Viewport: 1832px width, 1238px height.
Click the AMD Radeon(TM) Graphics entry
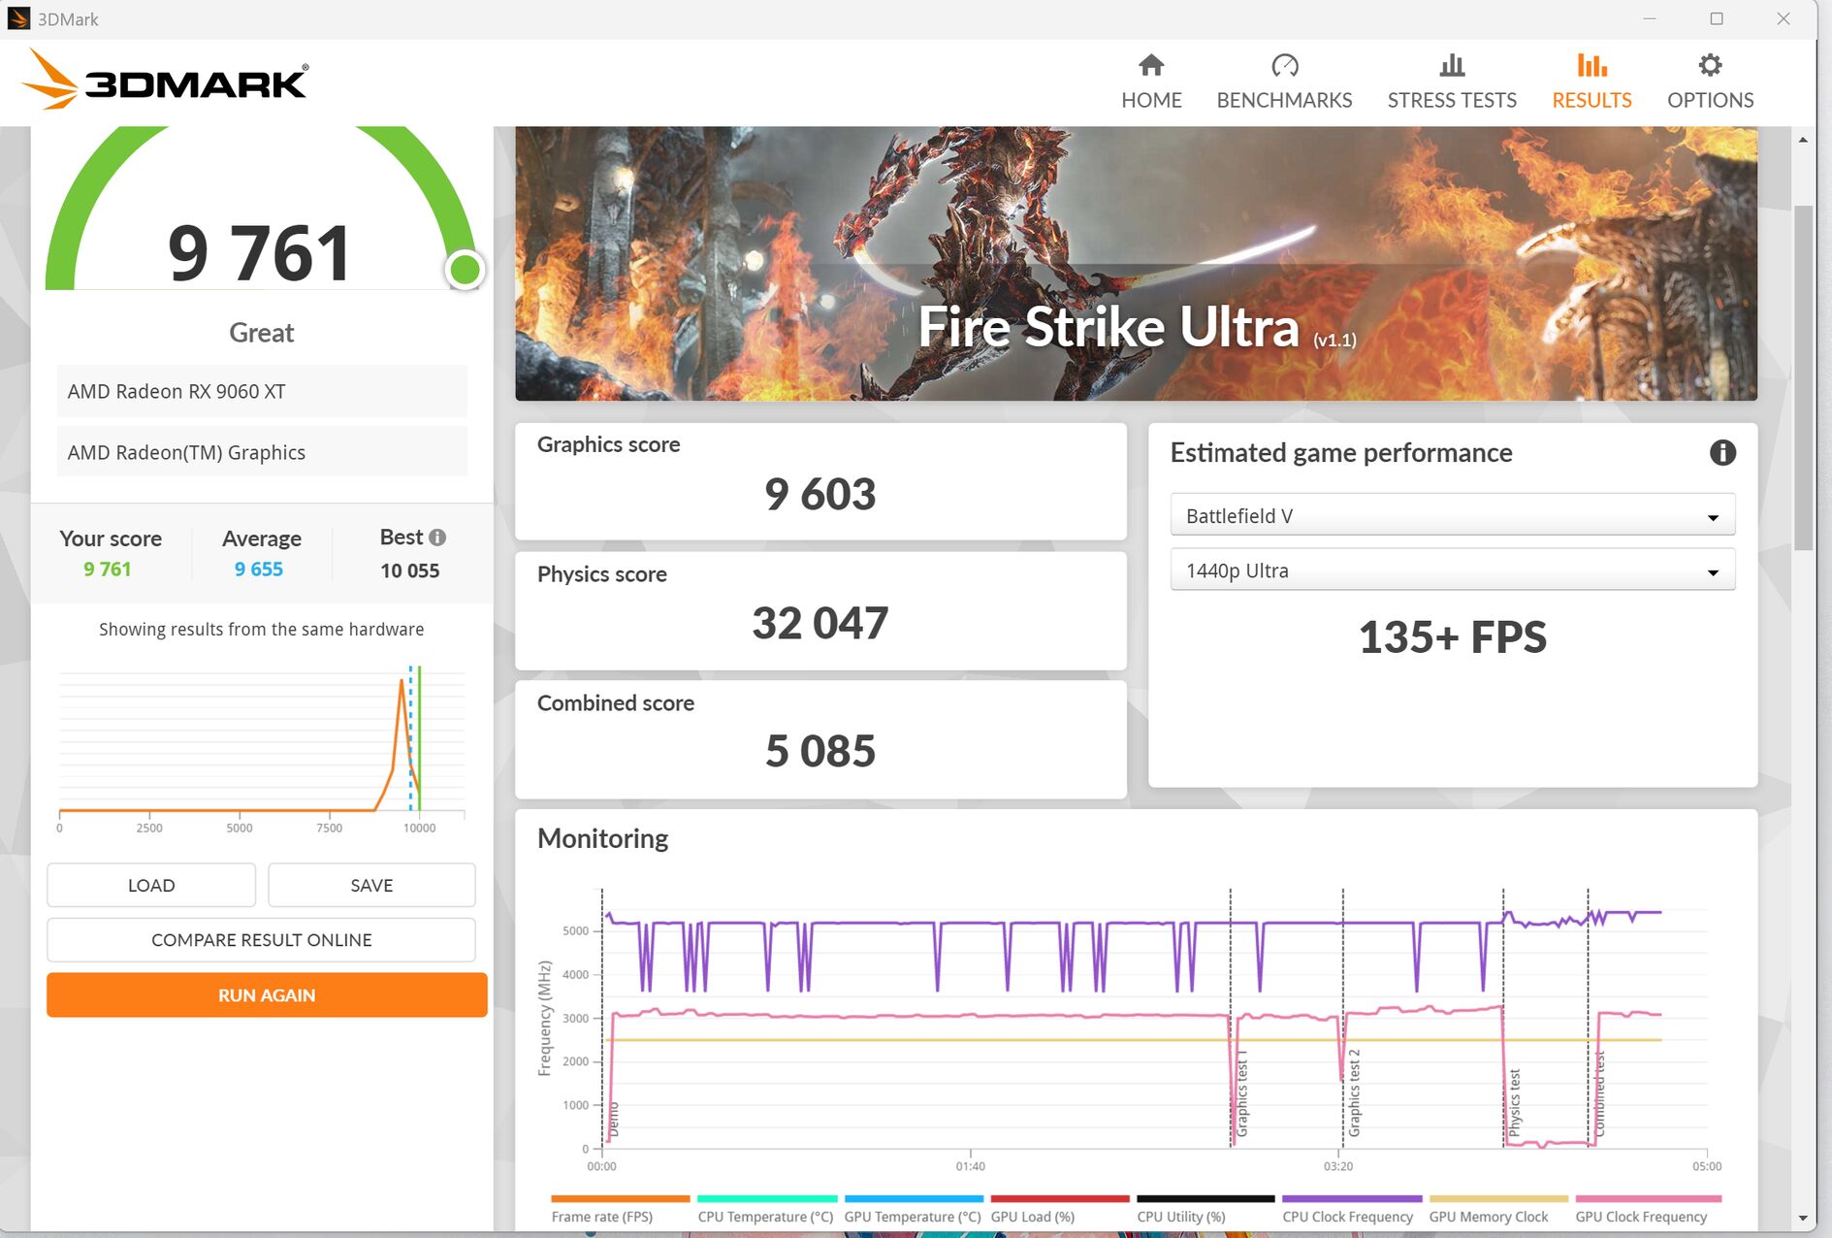click(x=262, y=452)
